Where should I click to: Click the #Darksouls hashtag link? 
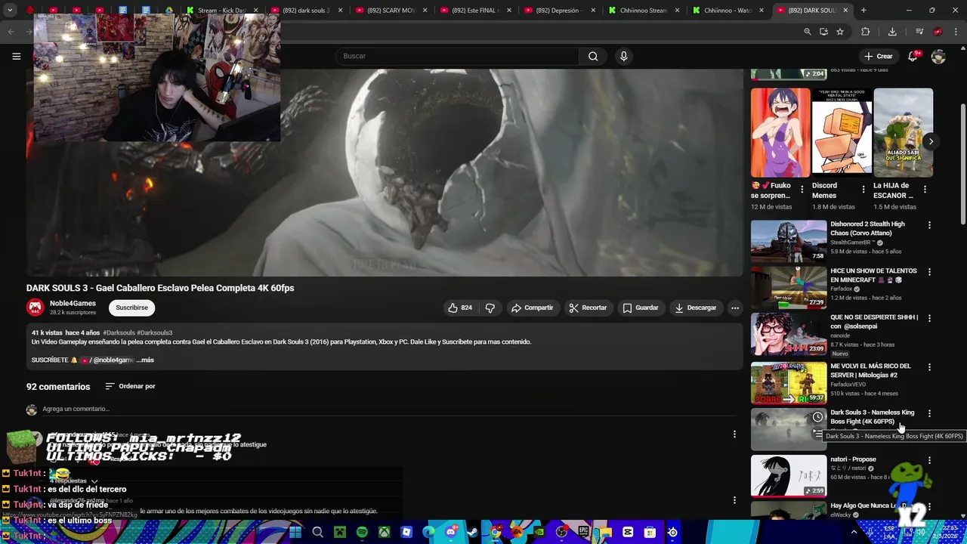tap(119, 332)
